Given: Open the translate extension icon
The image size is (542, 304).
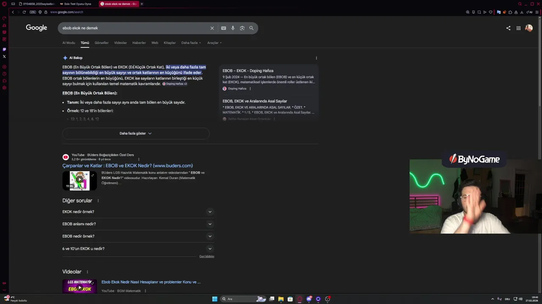Looking at the screenshot, I should 499,12.
